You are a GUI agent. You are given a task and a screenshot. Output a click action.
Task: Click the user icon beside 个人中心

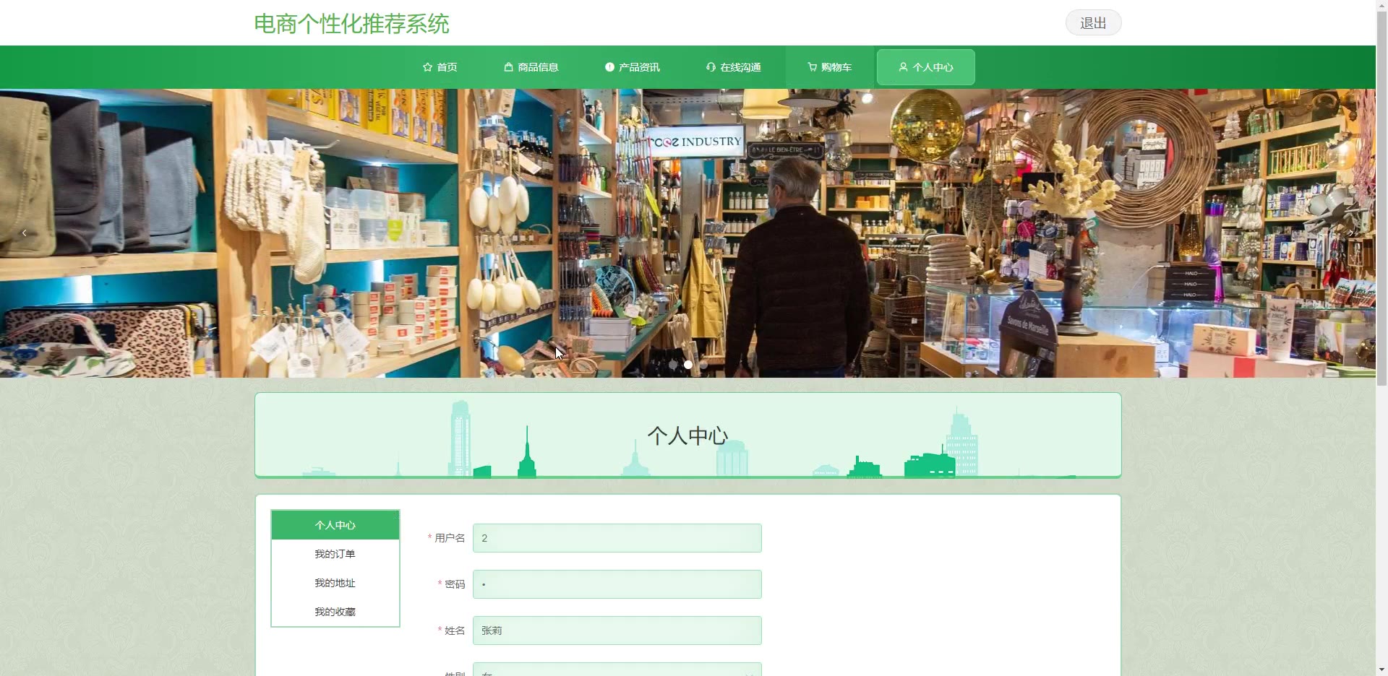coord(903,67)
